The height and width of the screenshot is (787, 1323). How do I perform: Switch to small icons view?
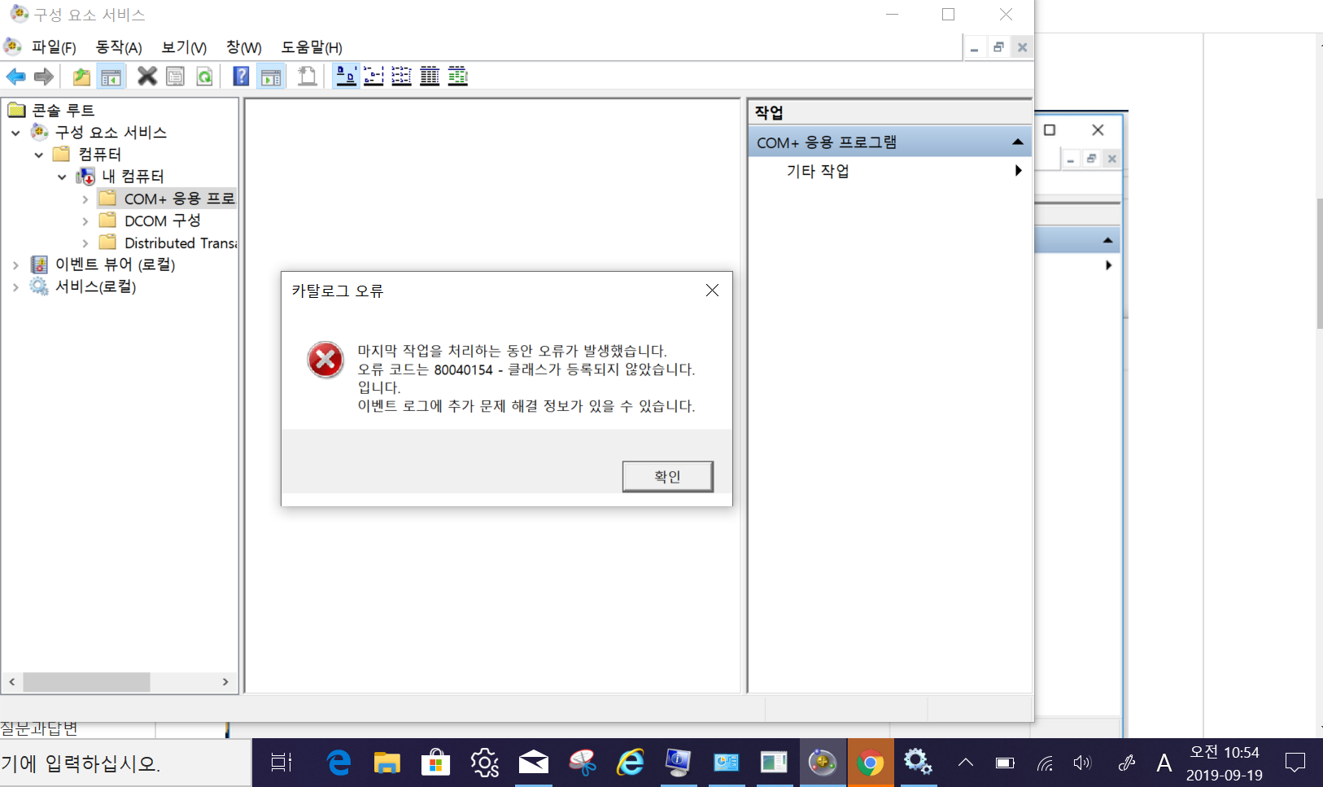click(373, 77)
